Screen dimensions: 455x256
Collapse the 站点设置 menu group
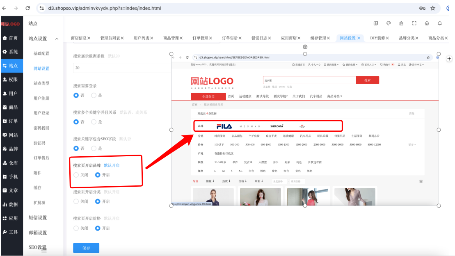pyautogui.click(x=43, y=39)
